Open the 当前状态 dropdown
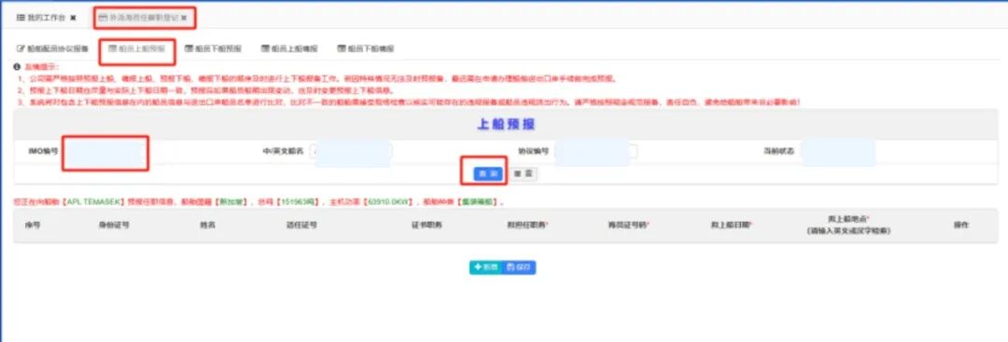Image resolution: width=1008 pixels, height=342 pixels. coord(837,151)
